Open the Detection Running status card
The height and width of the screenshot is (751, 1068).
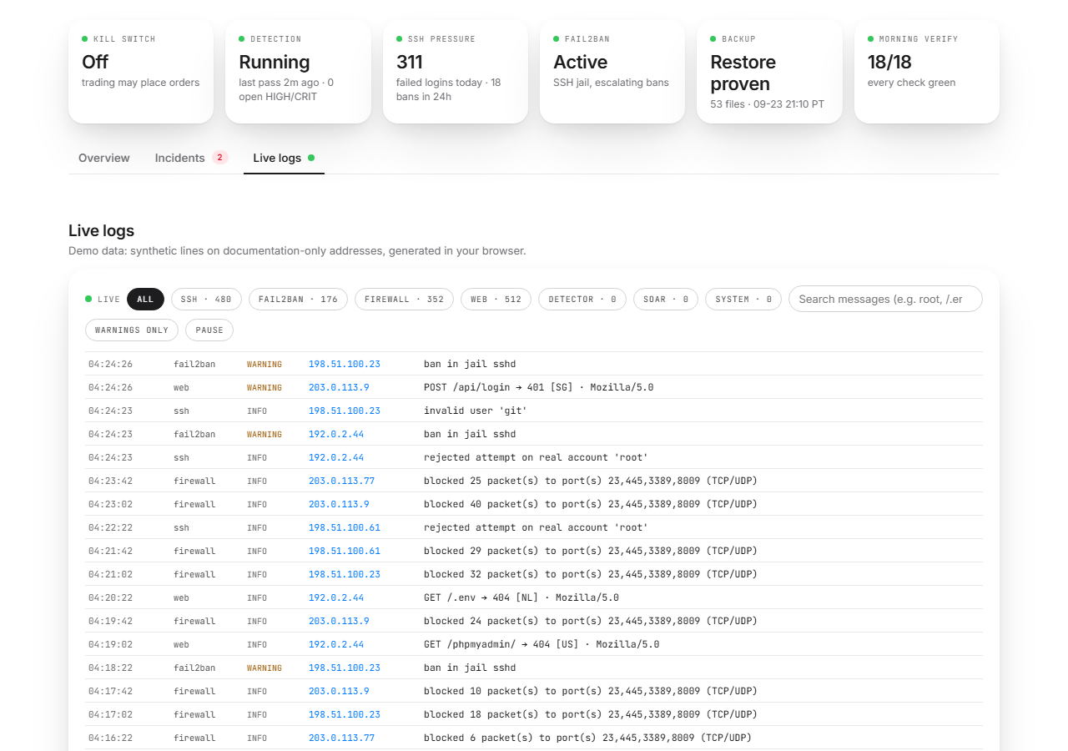pos(298,72)
